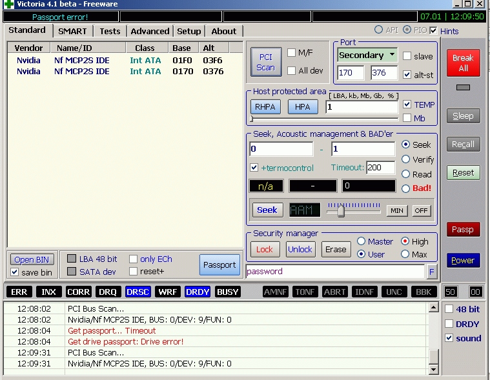Click the BUSY status indicator
The width and height of the screenshot is (490, 380).
point(227,292)
